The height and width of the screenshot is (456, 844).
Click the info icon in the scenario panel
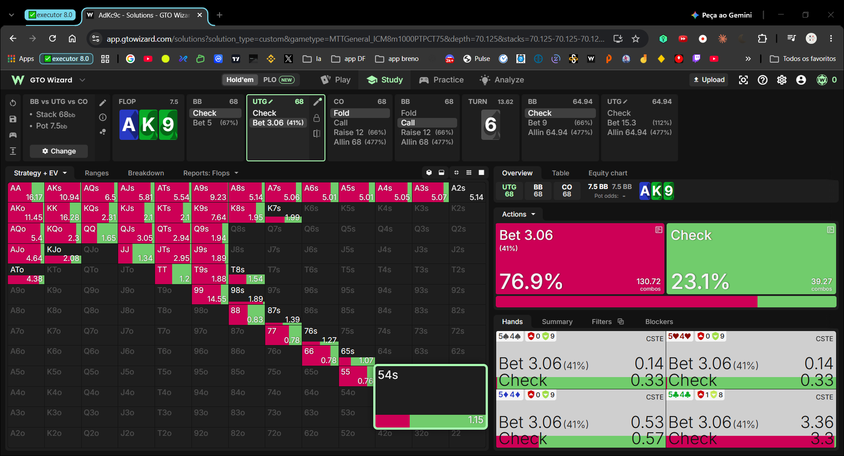103,118
